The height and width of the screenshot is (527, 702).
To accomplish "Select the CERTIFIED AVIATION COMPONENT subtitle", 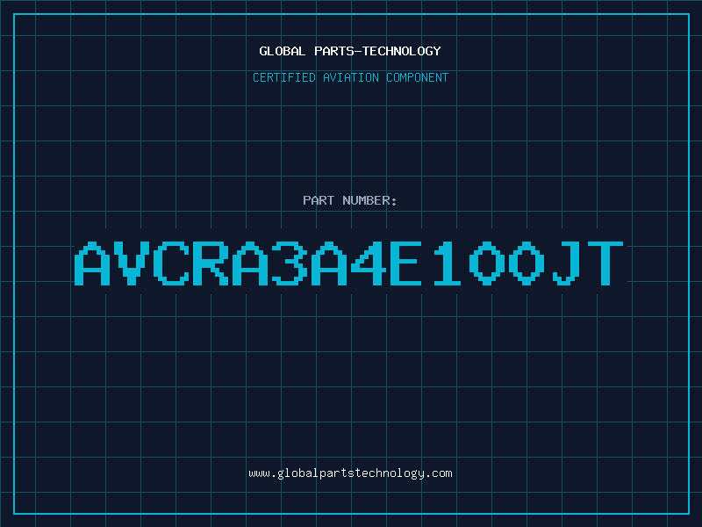I will [350, 77].
